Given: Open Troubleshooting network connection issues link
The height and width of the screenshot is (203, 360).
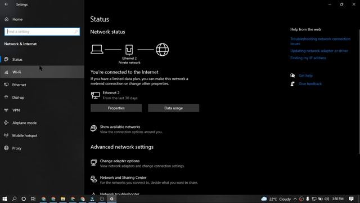Looking at the screenshot, I should (320, 41).
